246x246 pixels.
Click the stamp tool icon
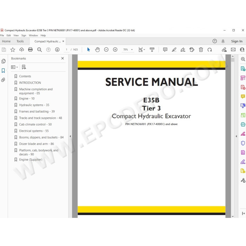tap(192, 50)
